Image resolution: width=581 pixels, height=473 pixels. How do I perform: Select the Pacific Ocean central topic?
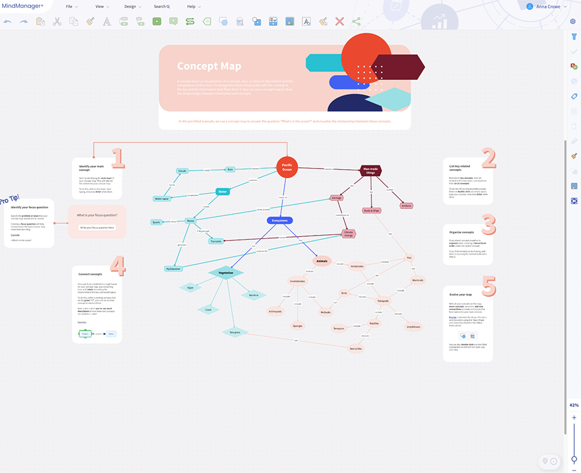coord(287,167)
